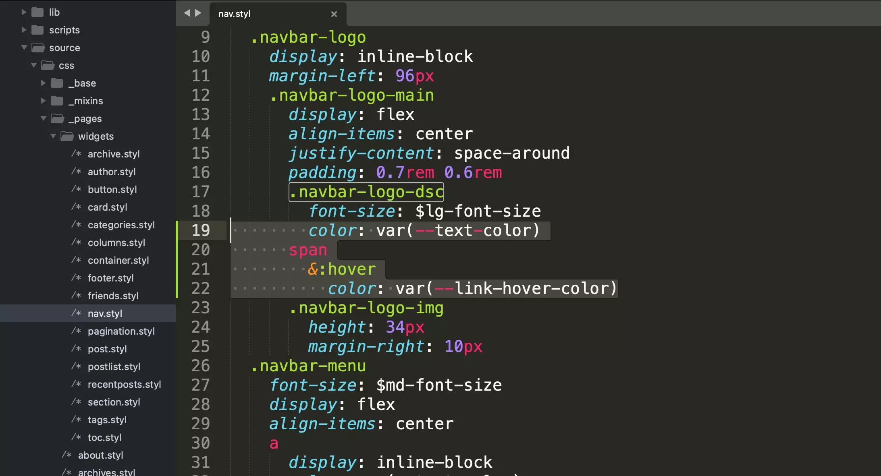
Task: Click the file icon beside card.styl
Action: pos(76,207)
